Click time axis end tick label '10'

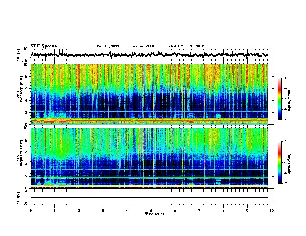(x=272, y=210)
